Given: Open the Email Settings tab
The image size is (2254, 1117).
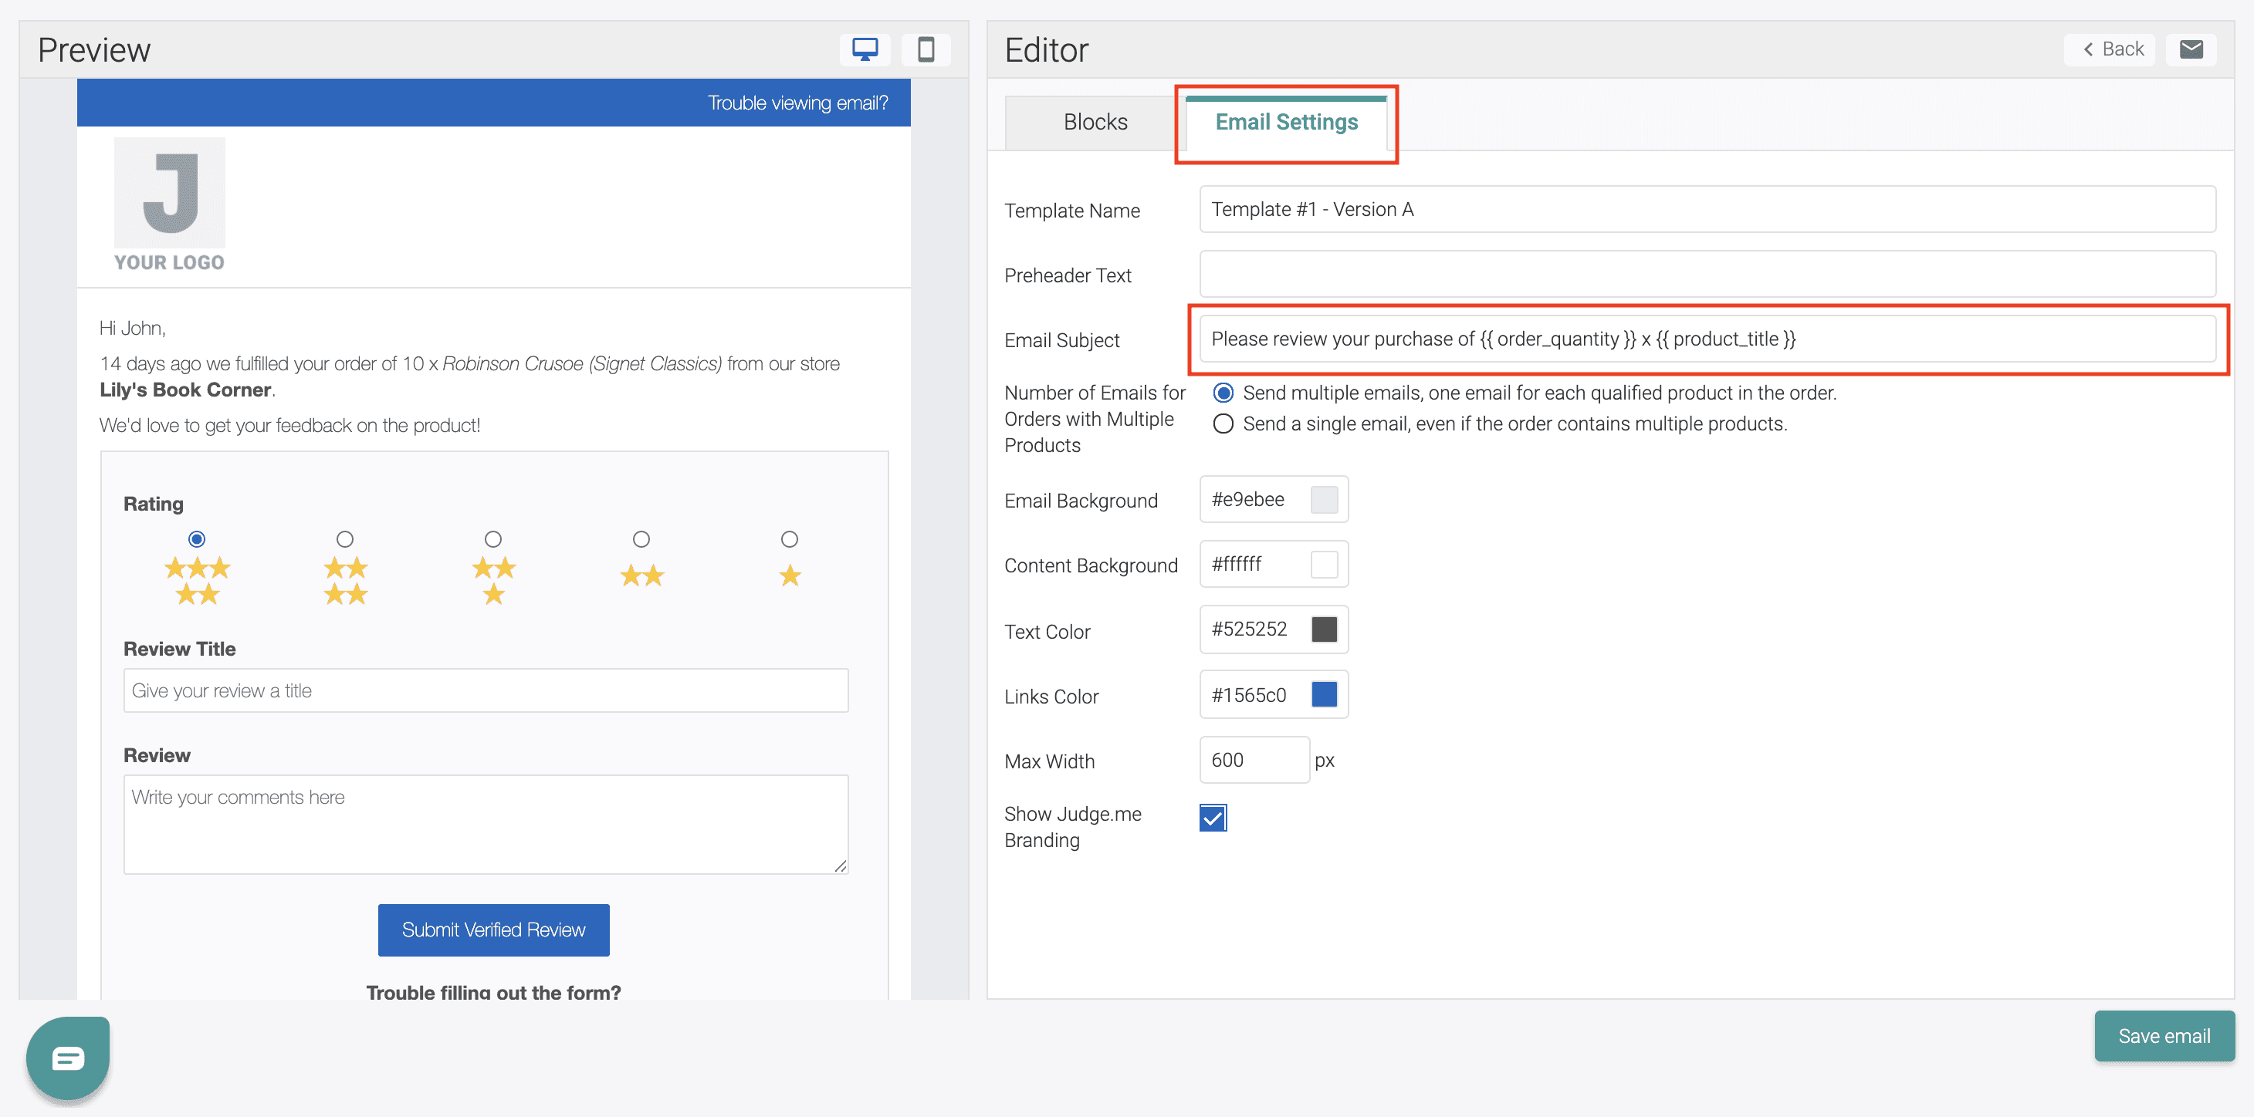Looking at the screenshot, I should (1285, 123).
